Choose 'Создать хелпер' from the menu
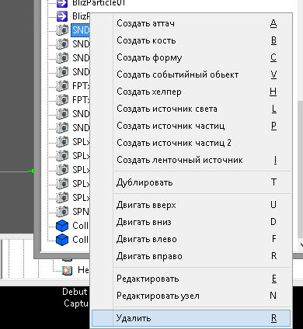 click(191, 92)
